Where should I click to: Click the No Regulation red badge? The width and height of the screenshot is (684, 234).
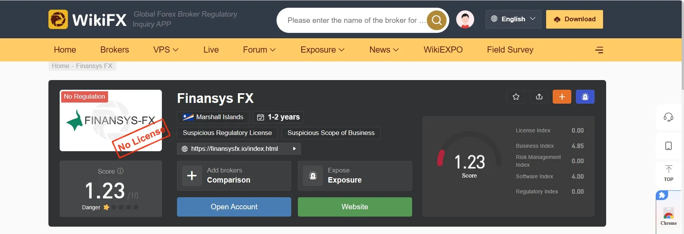click(84, 96)
